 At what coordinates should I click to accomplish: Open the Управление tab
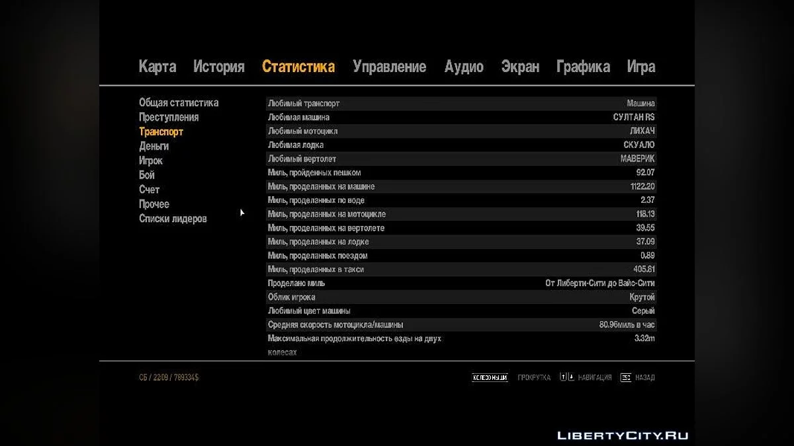coord(389,67)
